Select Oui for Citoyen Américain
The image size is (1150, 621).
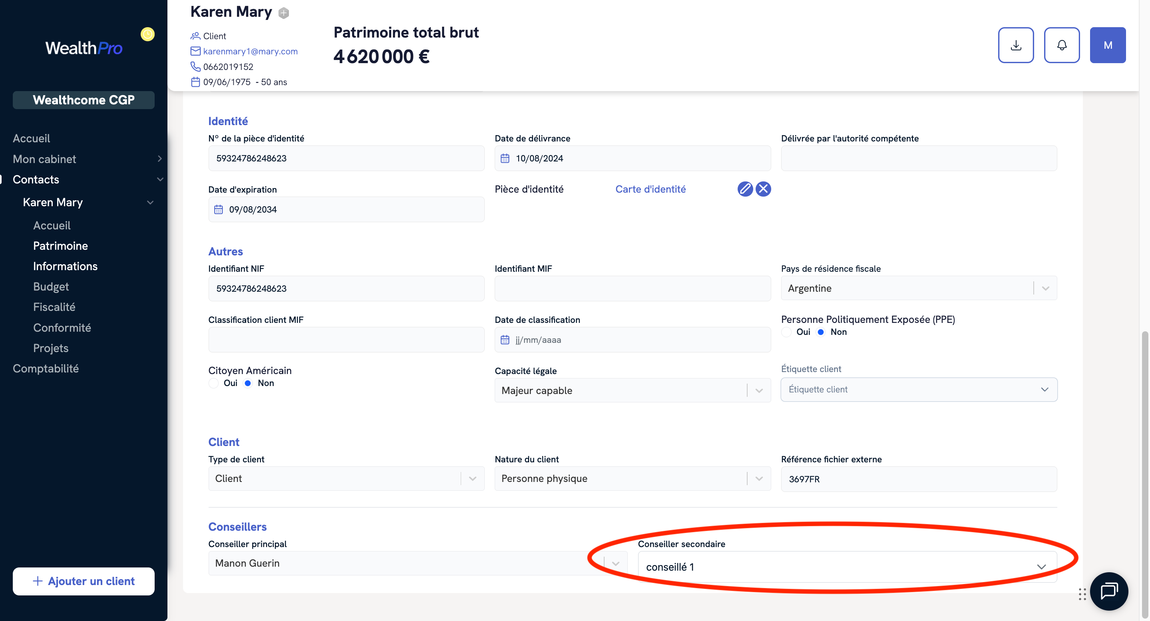[x=214, y=383]
